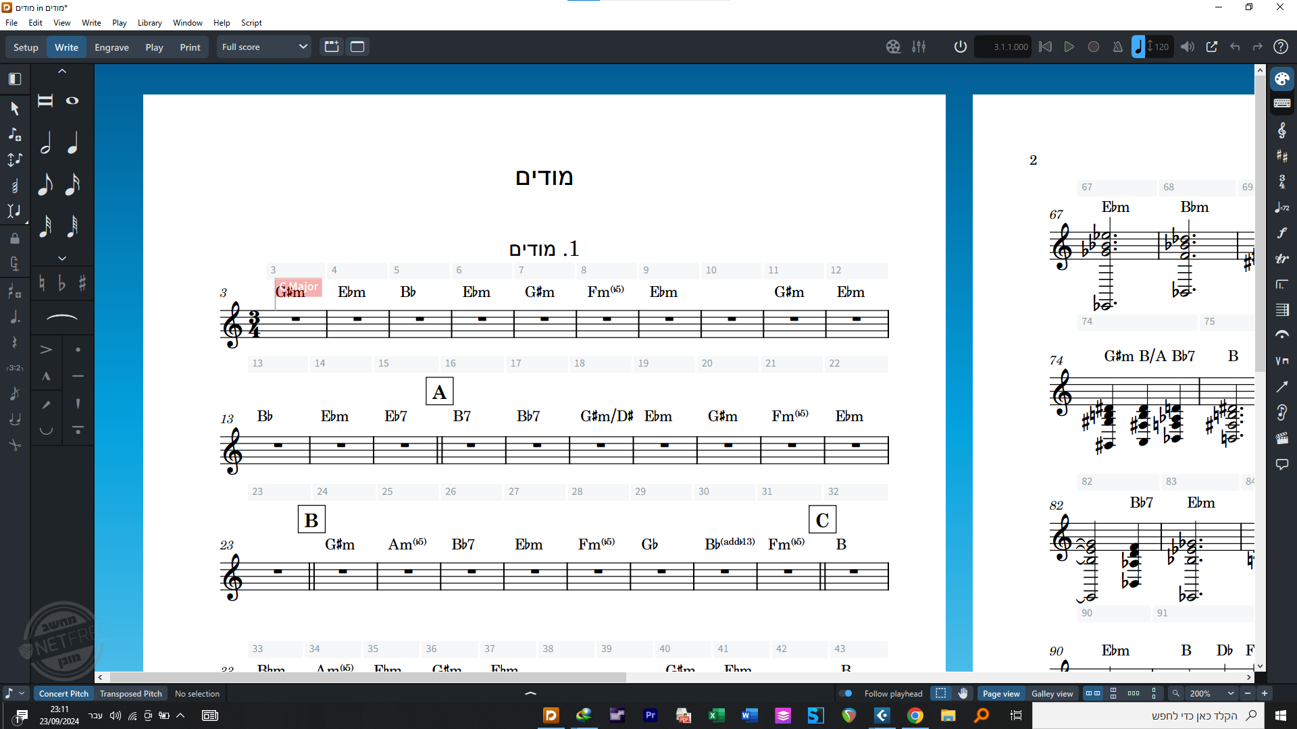
Task: Click the Rewind to start button
Action: click(1044, 47)
